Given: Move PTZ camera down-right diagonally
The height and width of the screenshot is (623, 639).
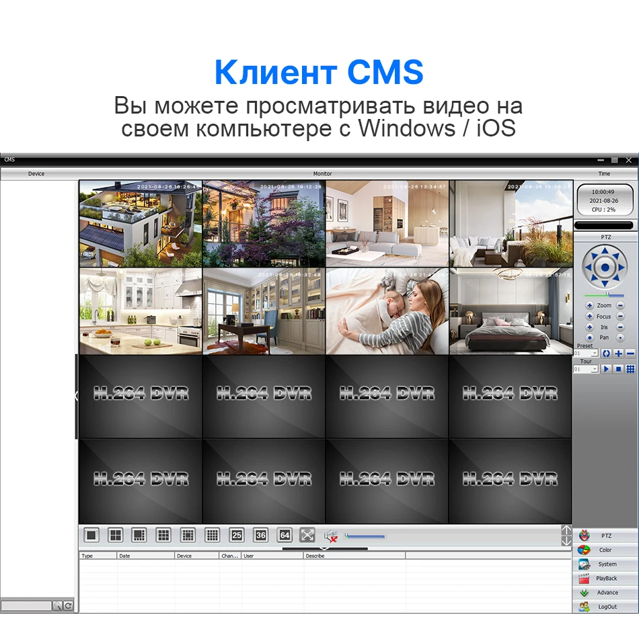Looking at the screenshot, I should [615, 278].
